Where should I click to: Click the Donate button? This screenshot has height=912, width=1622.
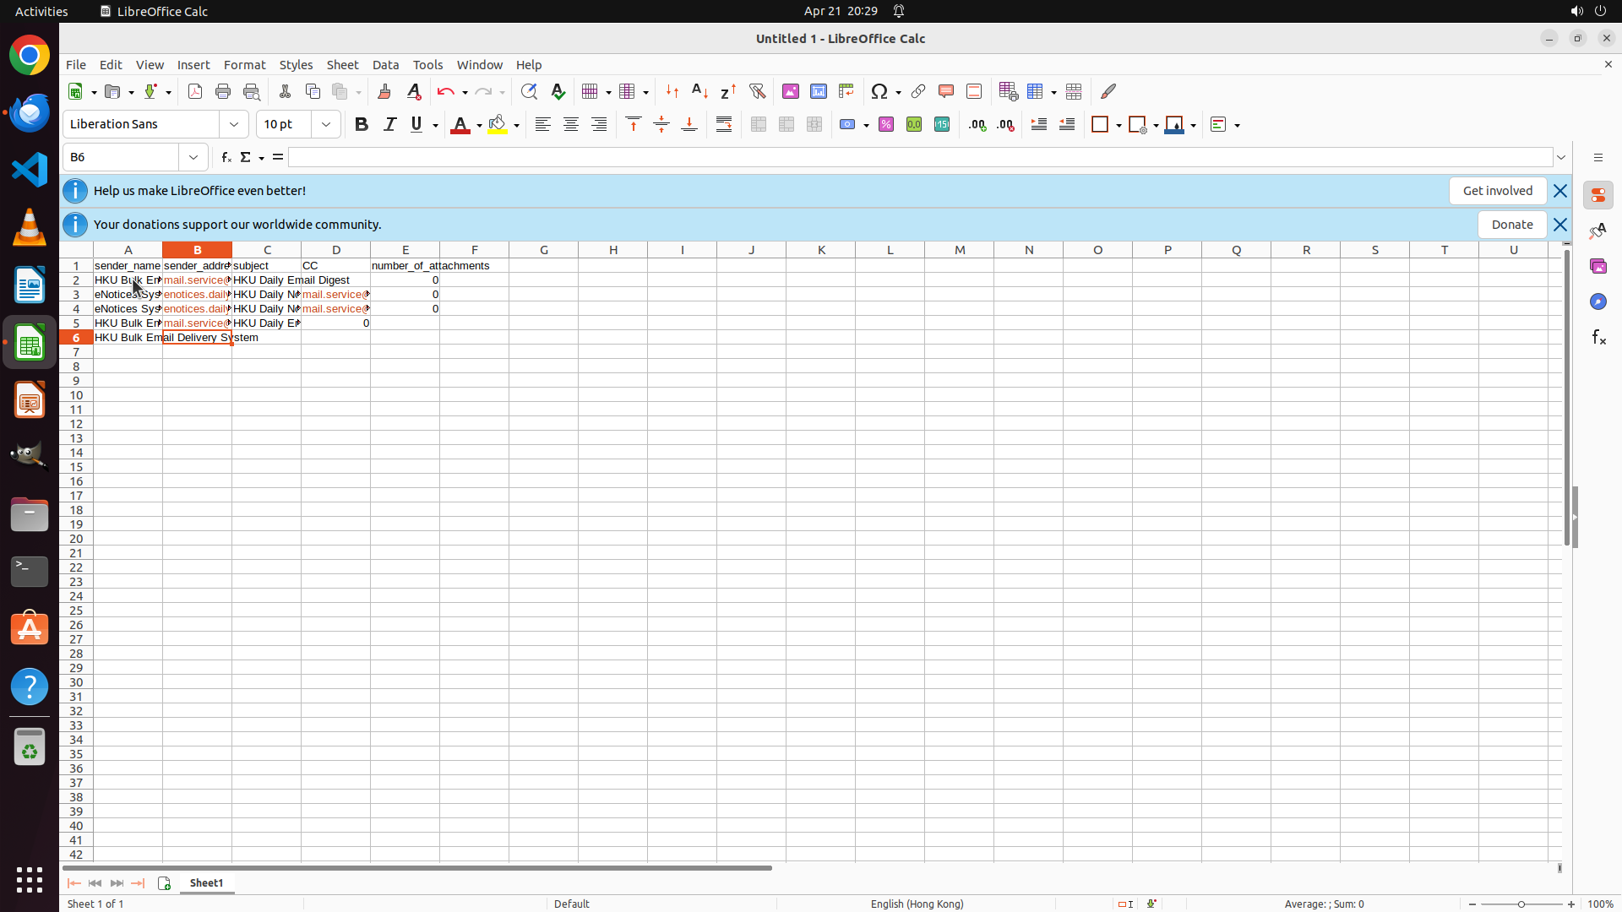click(1511, 225)
